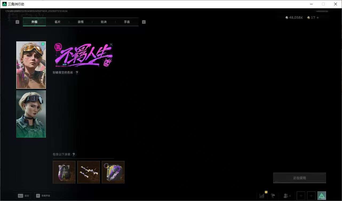
Task: Open the 手表 tab
Action: 127,22
